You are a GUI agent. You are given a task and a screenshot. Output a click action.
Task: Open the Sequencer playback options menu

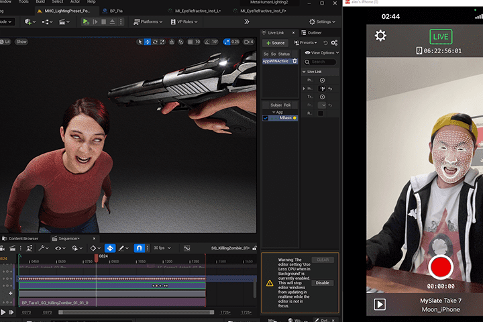77,248
